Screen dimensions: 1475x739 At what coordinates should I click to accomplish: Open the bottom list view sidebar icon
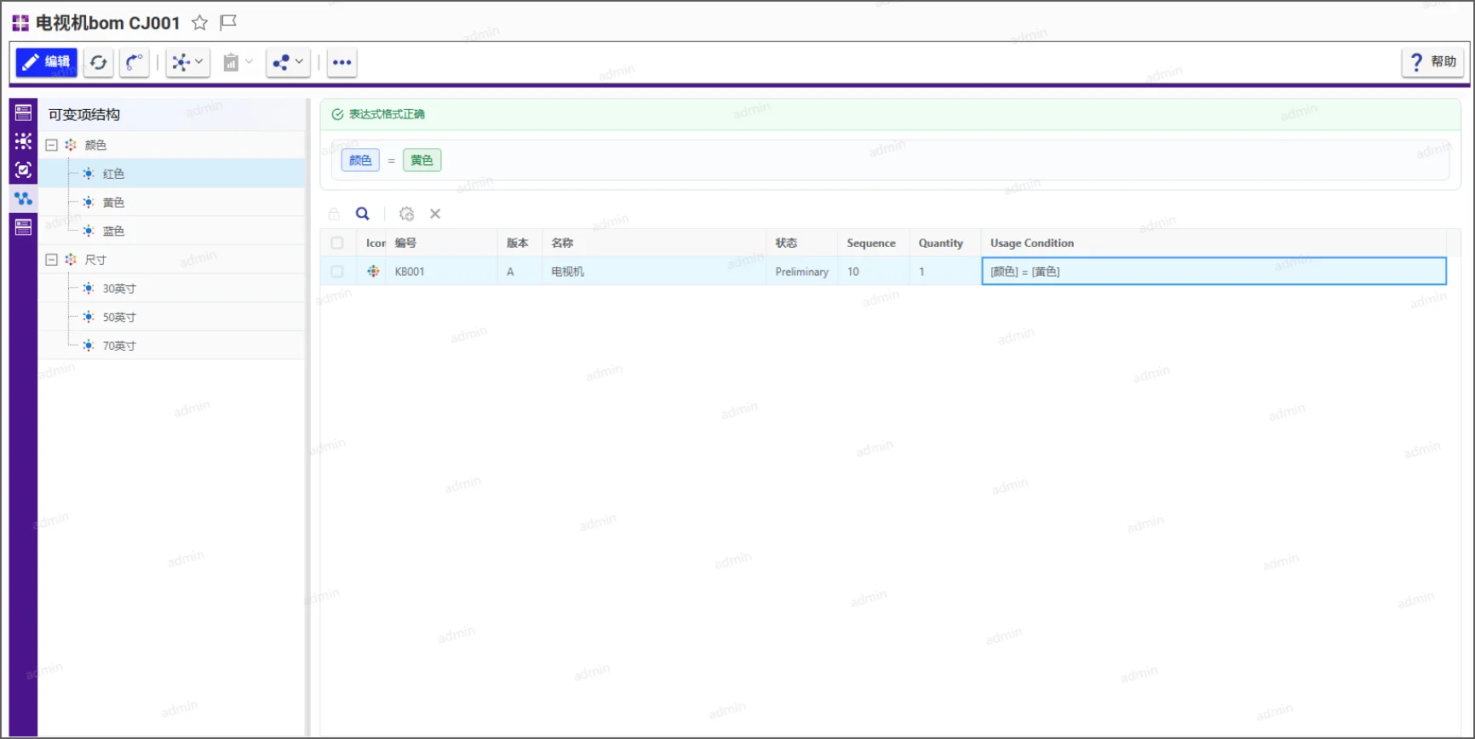[x=23, y=226]
